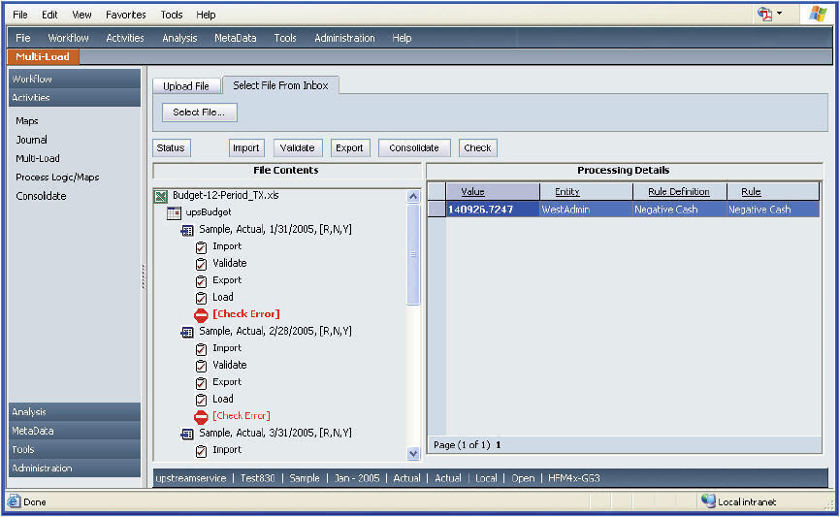This screenshot has width=840, height=517.
Task: Open Multi-Load in the Activities list
Action: click(38, 158)
